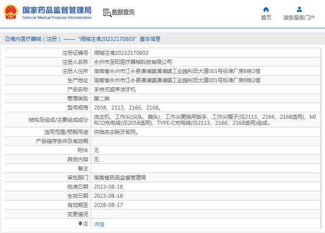Screen dimensions: 325x233
Task: Click the 型号规格 label
Action: [78, 108]
